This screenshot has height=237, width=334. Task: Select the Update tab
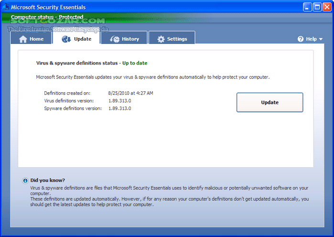(x=76, y=38)
